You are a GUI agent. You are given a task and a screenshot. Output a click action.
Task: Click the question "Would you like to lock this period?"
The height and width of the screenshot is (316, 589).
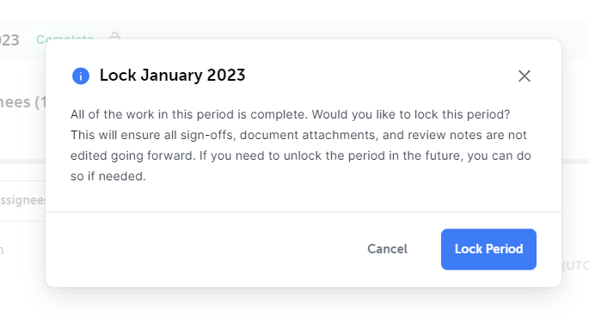click(x=410, y=114)
